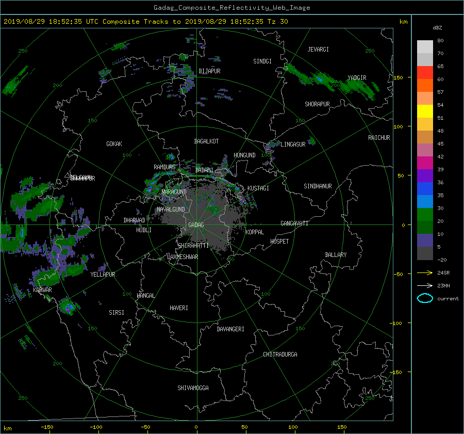The width and height of the screenshot is (464, 434).
Task: Click the HUBLI city label
Action: click(x=144, y=230)
